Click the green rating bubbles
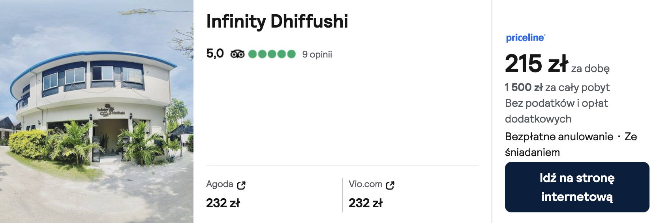 [x=272, y=54]
